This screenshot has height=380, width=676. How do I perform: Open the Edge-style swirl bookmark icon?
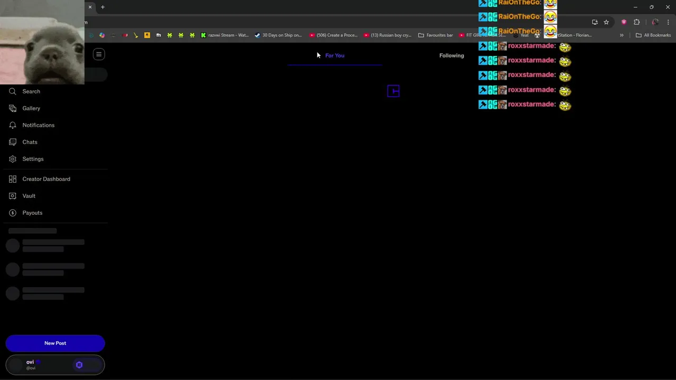91,35
